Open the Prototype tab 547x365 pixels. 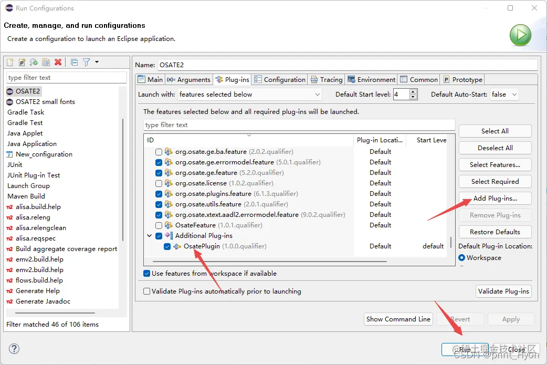(462, 79)
